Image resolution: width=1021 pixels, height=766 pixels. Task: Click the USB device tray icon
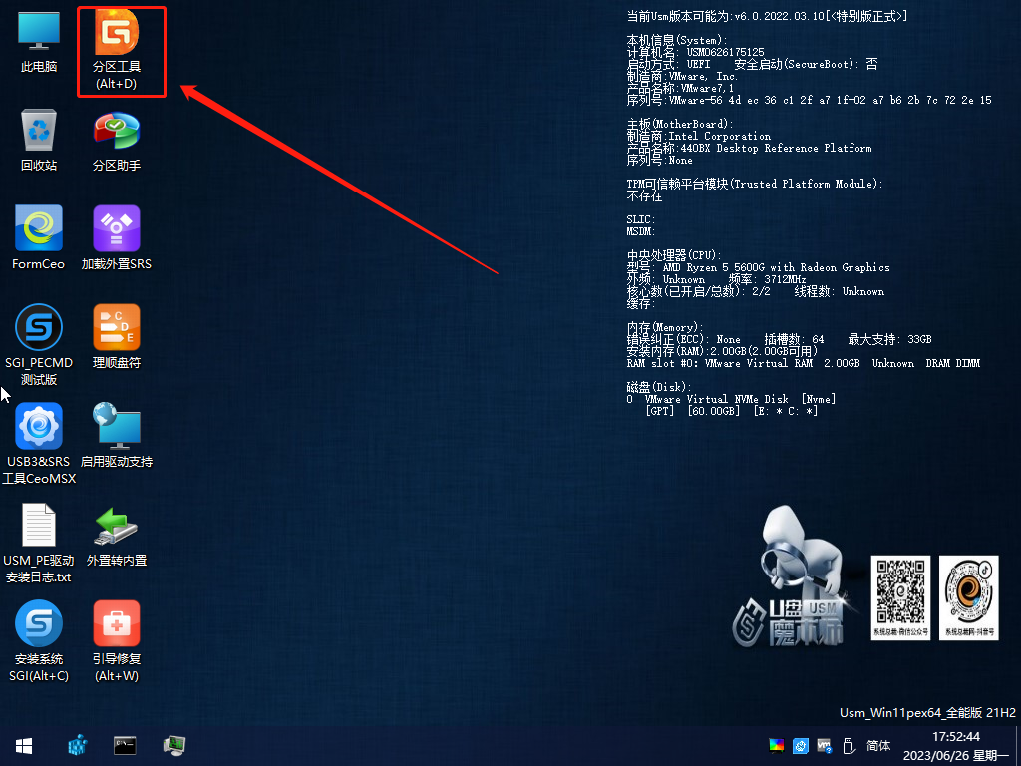pyautogui.click(x=849, y=746)
